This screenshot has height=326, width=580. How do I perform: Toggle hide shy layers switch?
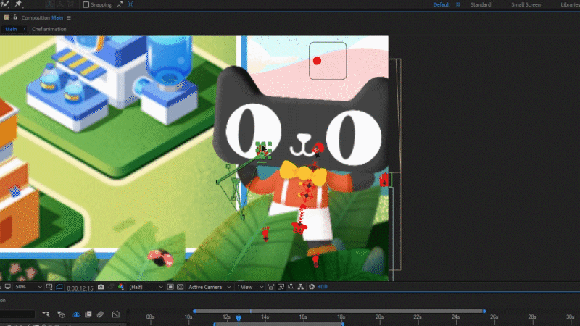[76, 314]
